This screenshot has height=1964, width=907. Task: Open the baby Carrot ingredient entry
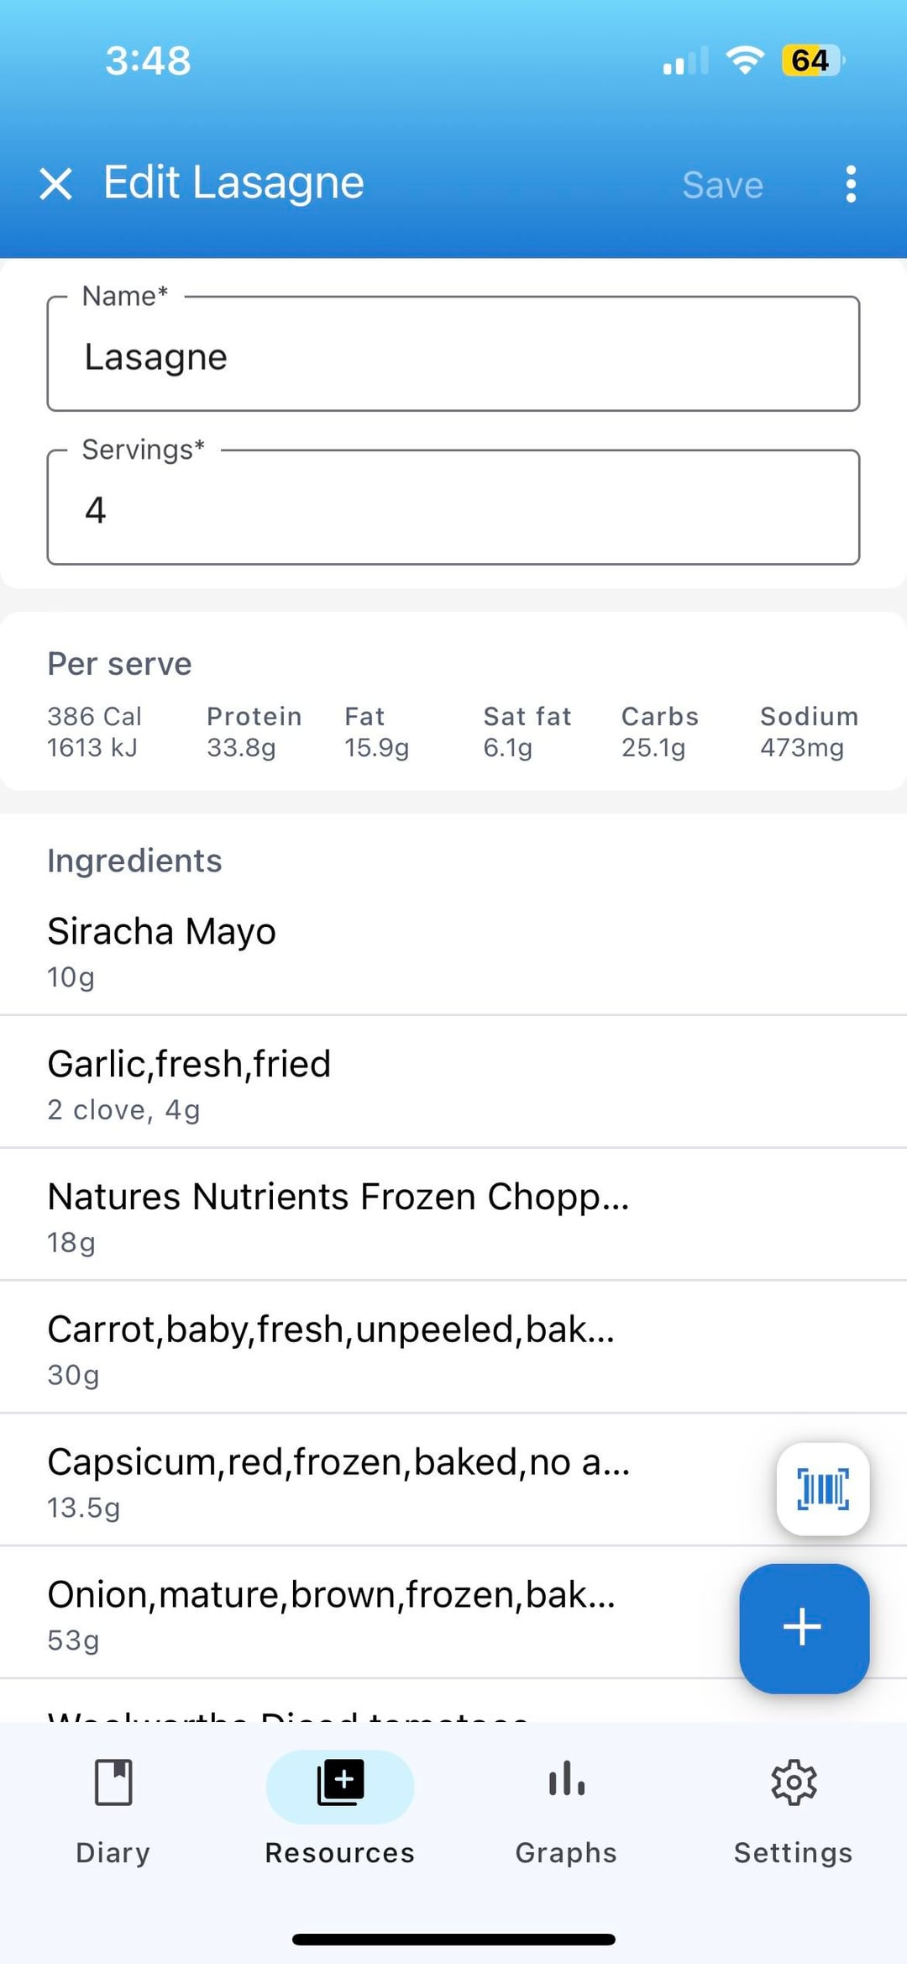point(336,1349)
